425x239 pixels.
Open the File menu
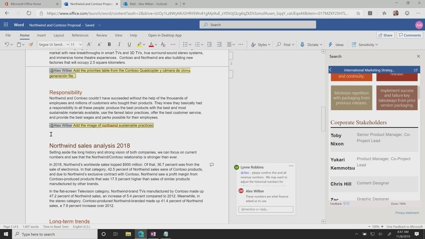[8, 35]
